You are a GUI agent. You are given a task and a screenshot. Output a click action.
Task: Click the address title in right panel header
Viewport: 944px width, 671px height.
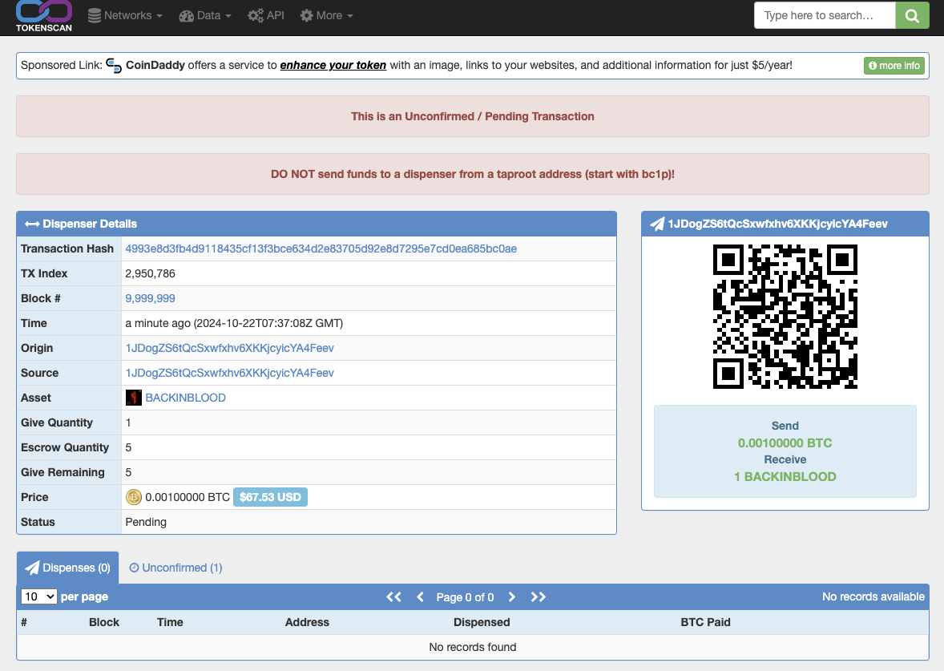click(x=777, y=224)
